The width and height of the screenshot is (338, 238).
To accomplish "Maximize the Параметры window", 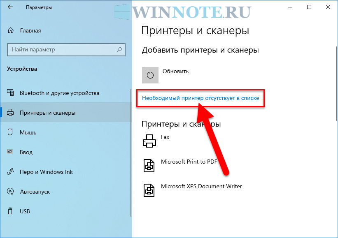I will pos(309,7).
